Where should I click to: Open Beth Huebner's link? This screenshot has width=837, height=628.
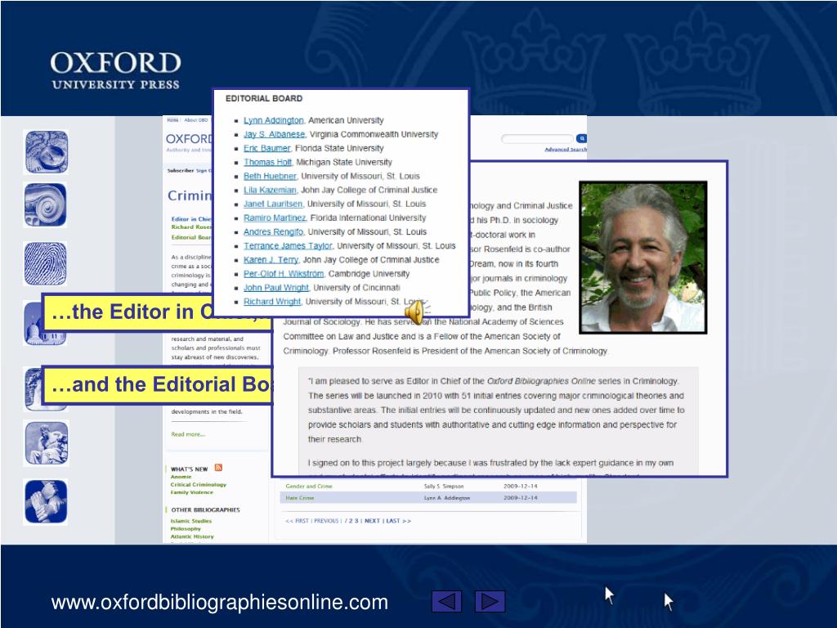tap(270, 176)
